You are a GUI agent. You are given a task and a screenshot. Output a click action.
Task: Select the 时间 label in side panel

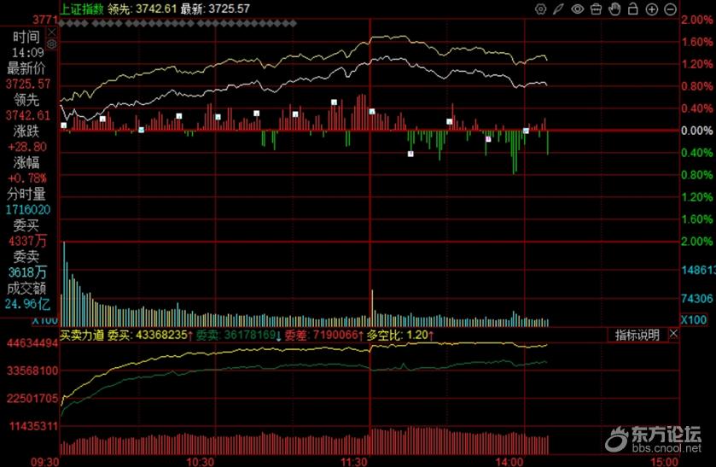coord(26,37)
